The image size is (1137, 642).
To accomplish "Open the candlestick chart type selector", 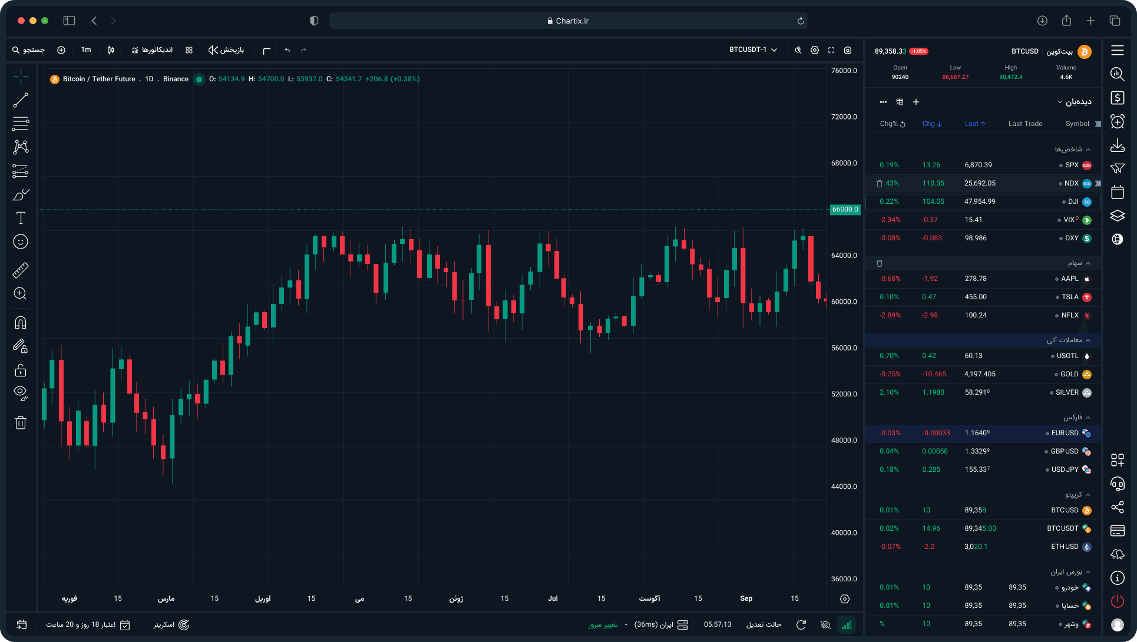I will click(x=111, y=50).
